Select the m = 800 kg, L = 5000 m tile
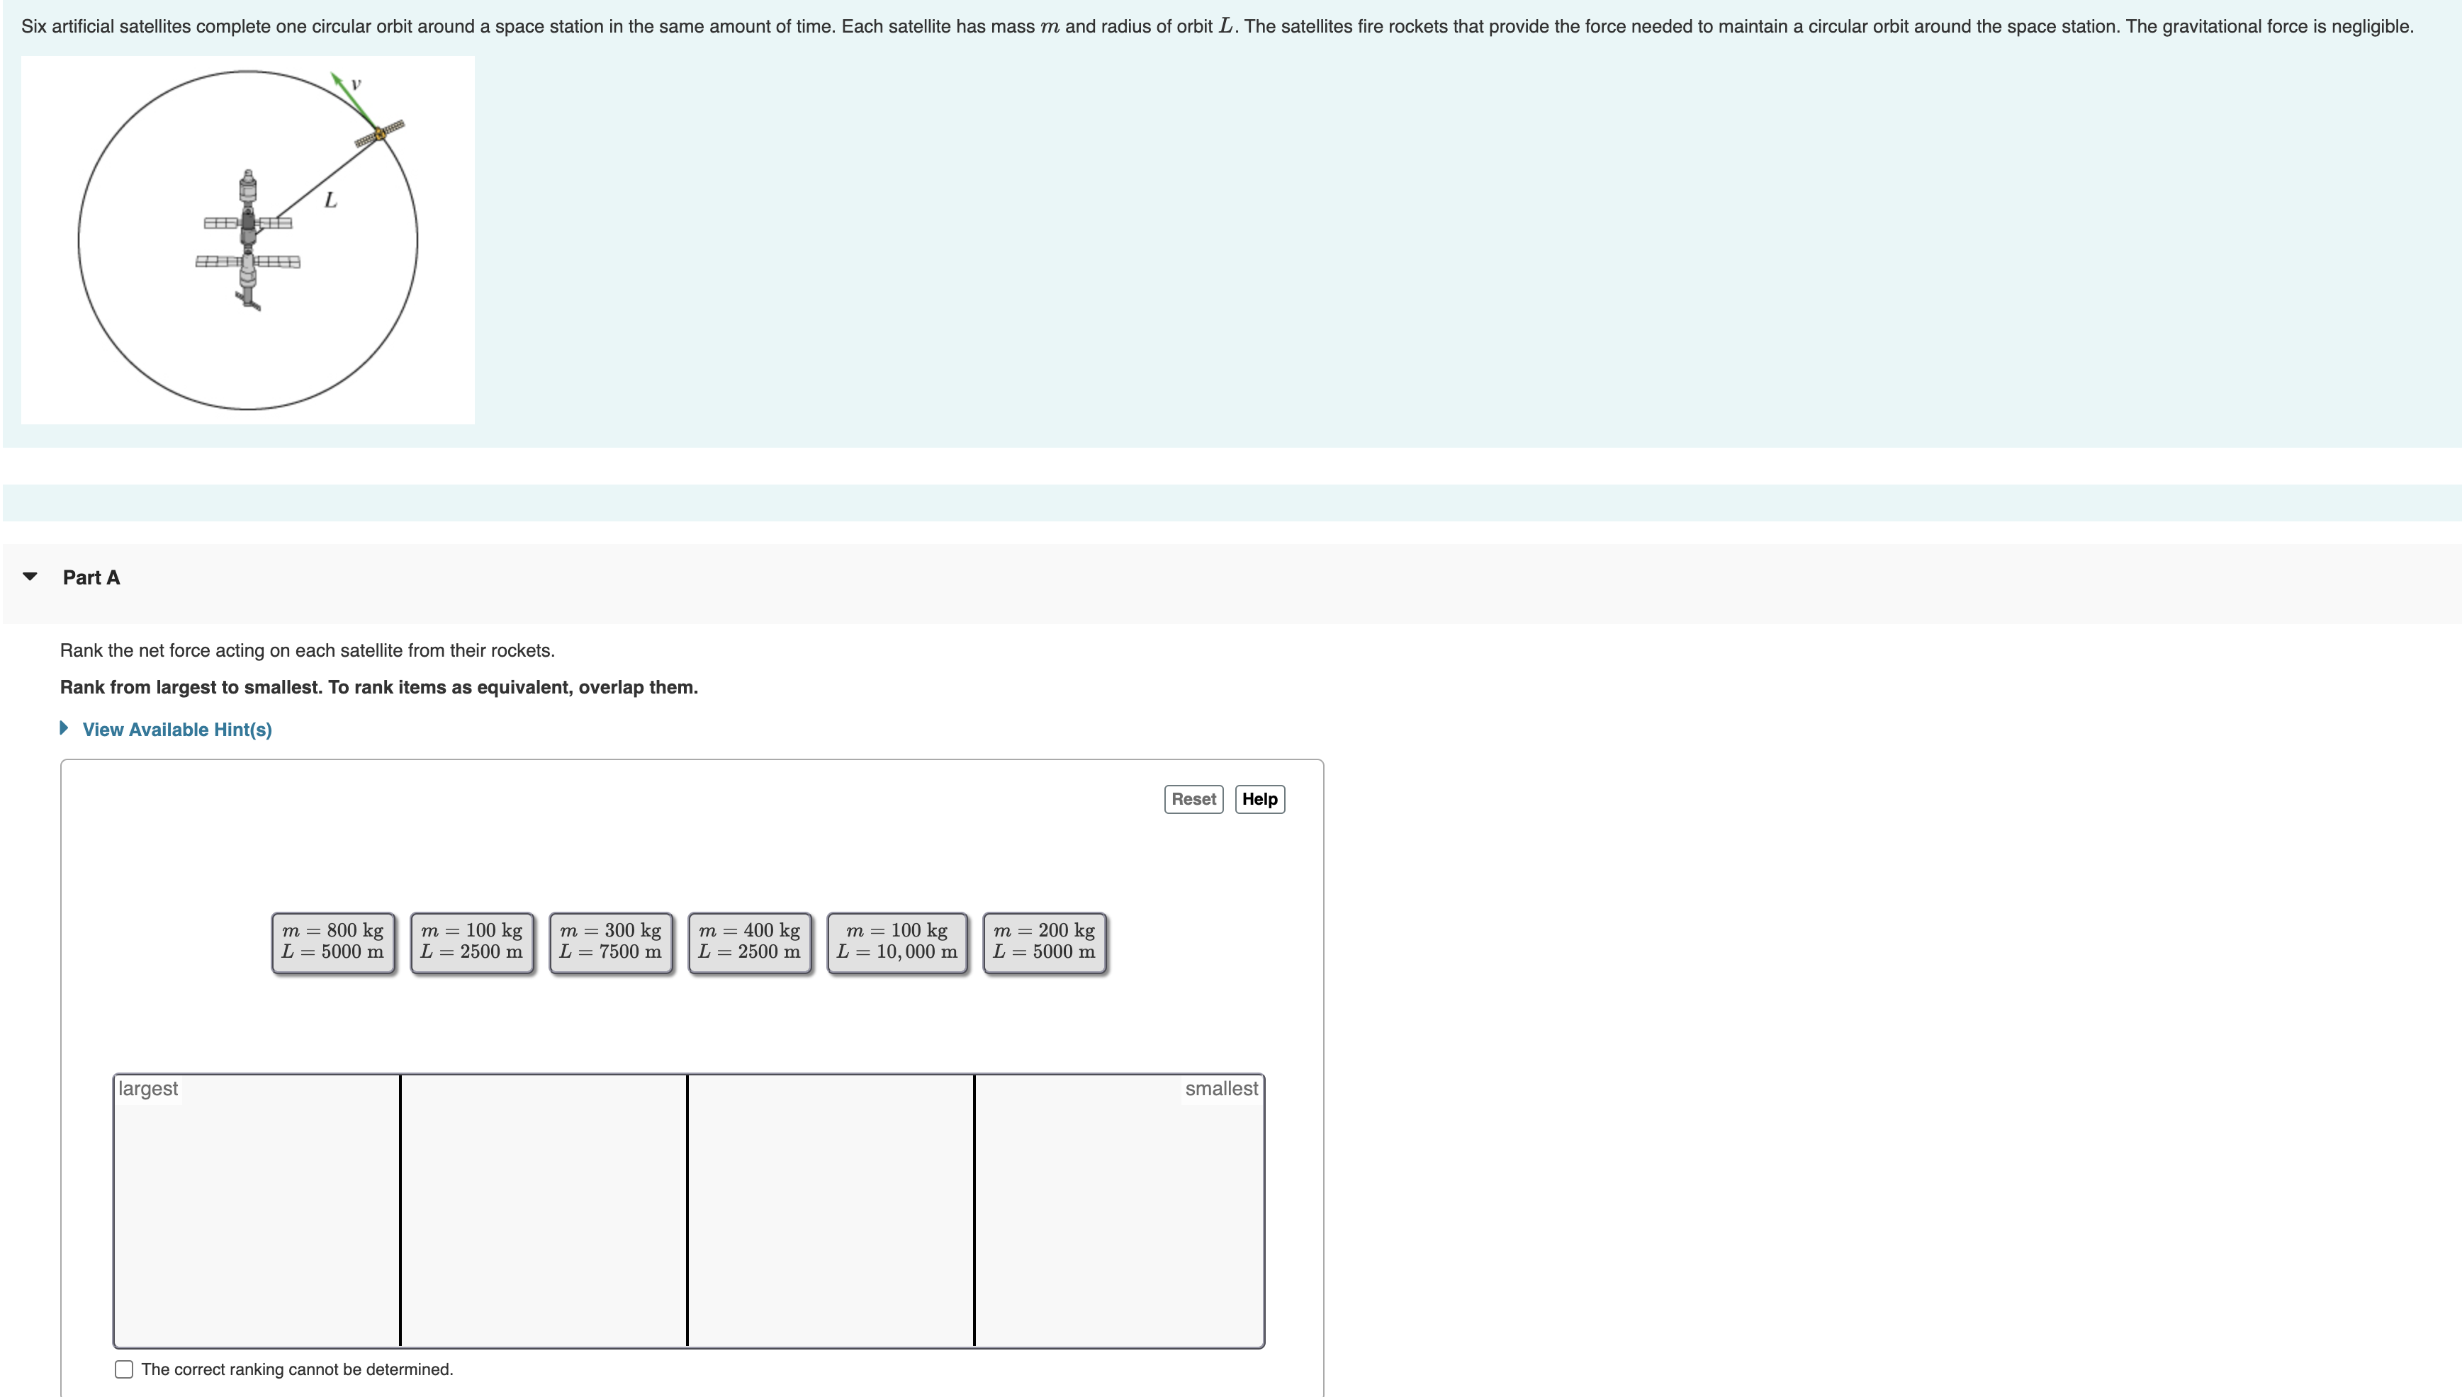Screen dimensions: 2462x1397 (x=333, y=942)
